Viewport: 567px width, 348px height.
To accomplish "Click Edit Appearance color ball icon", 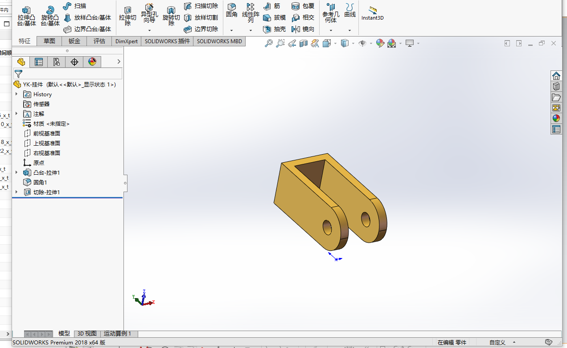I will 380,43.
